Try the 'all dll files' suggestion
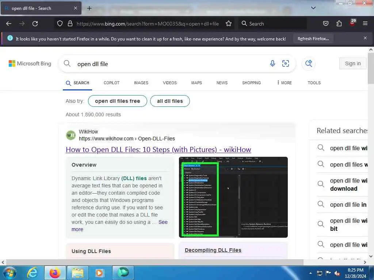Image resolution: width=374 pixels, height=280 pixels. 170,101
